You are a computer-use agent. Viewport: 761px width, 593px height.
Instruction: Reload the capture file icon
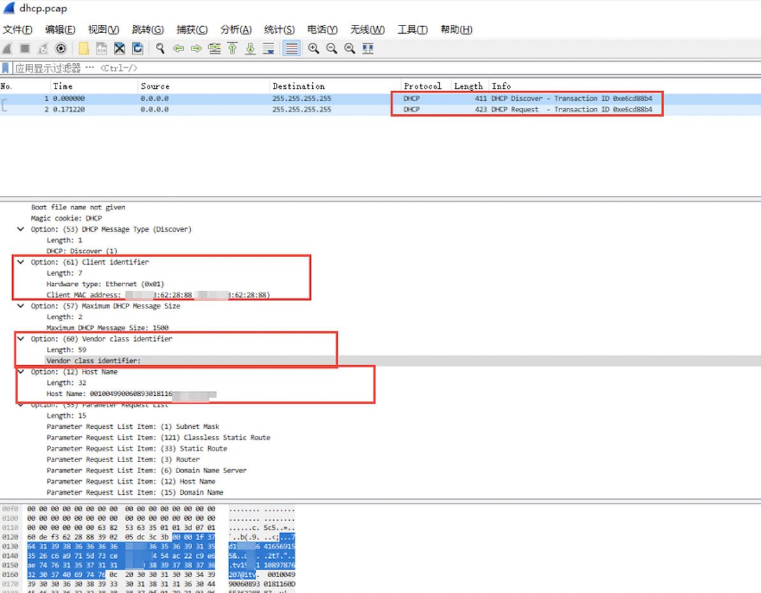click(138, 49)
